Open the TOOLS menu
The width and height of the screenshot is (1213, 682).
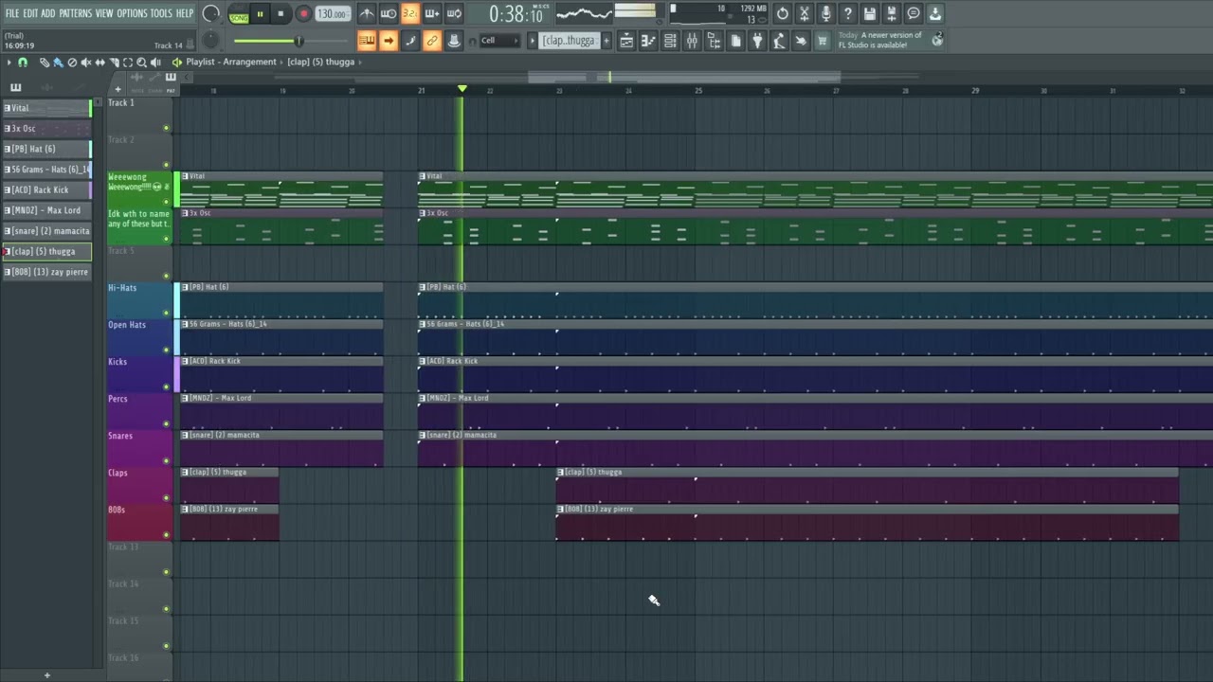(x=161, y=13)
